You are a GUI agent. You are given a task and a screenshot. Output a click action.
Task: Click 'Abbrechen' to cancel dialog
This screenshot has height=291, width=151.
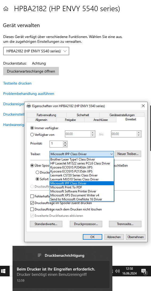click(114, 237)
